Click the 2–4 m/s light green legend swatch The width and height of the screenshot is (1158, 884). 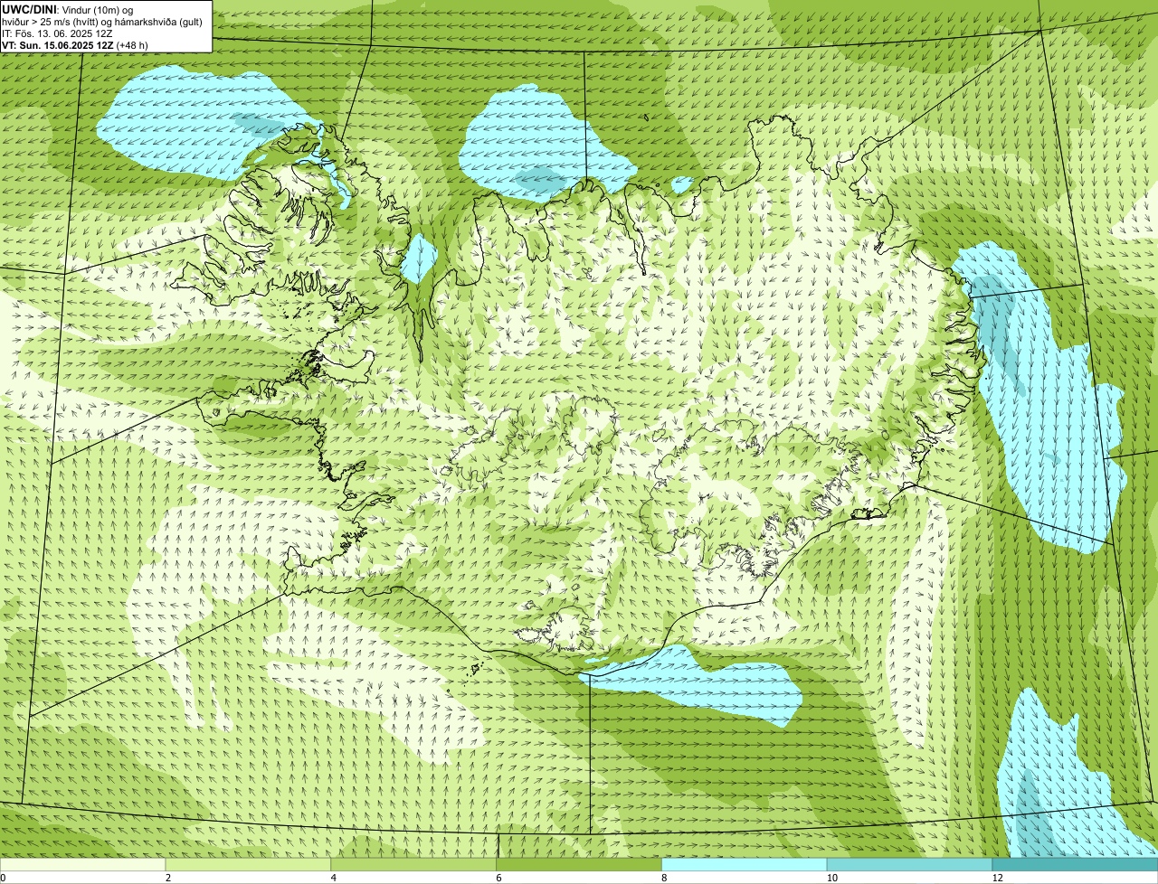(x=249, y=865)
